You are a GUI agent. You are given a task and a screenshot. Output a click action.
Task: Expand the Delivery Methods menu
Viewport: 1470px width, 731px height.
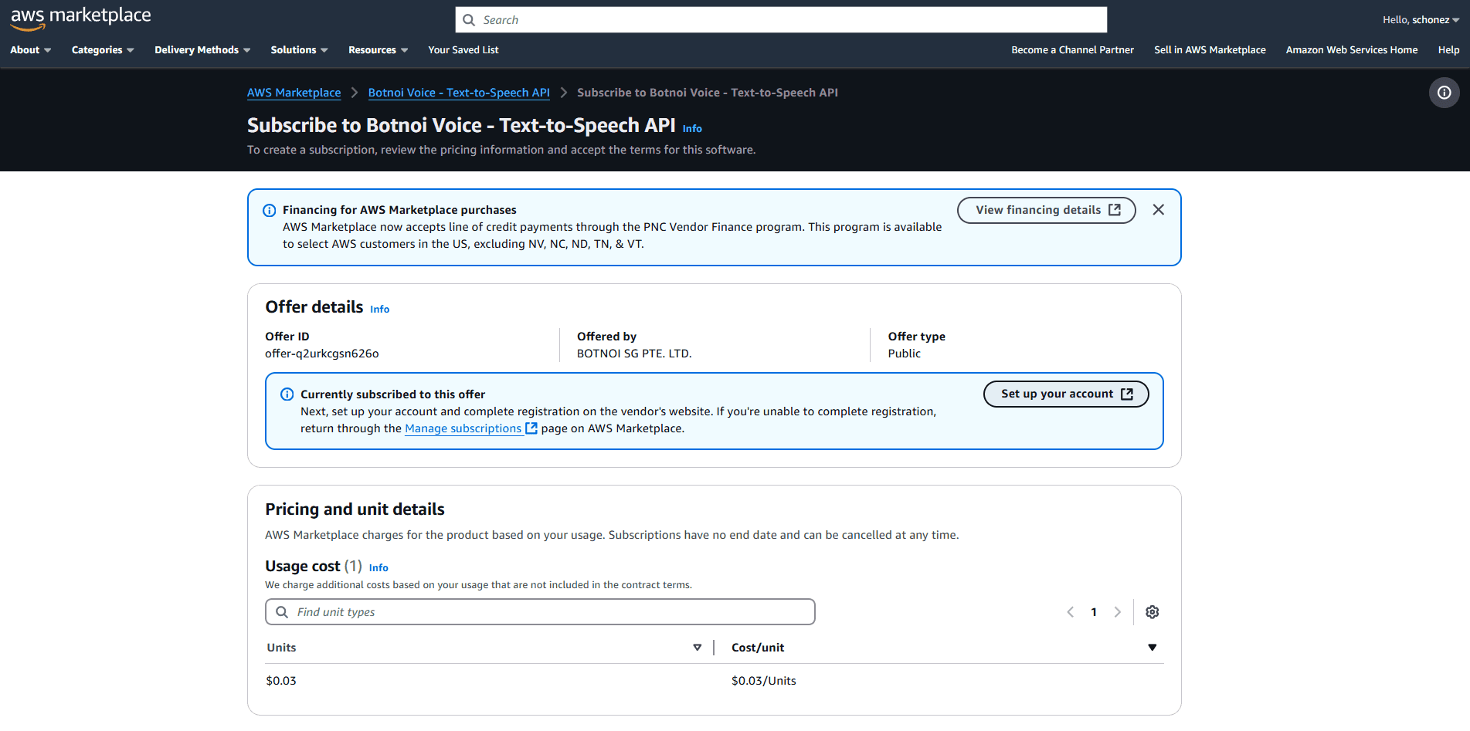click(202, 50)
